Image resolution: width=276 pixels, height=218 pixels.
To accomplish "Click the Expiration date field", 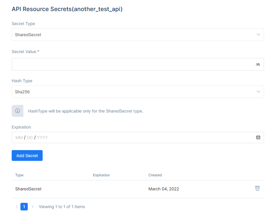I will pos(138,137).
